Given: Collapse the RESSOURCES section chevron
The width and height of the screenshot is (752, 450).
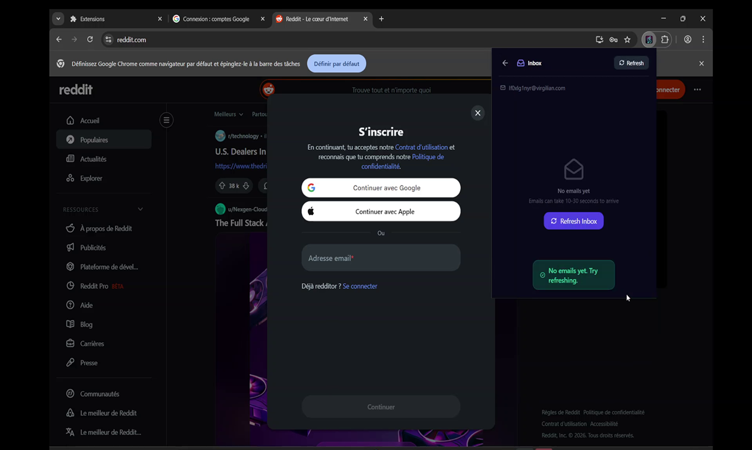Looking at the screenshot, I should tap(140, 208).
